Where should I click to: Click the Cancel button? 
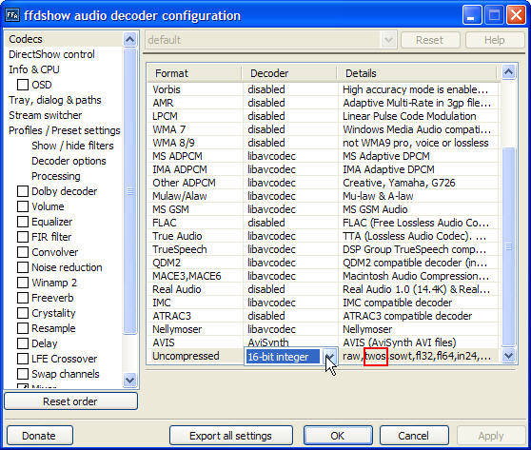(x=414, y=436)
